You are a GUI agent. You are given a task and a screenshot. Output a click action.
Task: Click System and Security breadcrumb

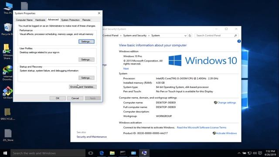coord(135,35)
